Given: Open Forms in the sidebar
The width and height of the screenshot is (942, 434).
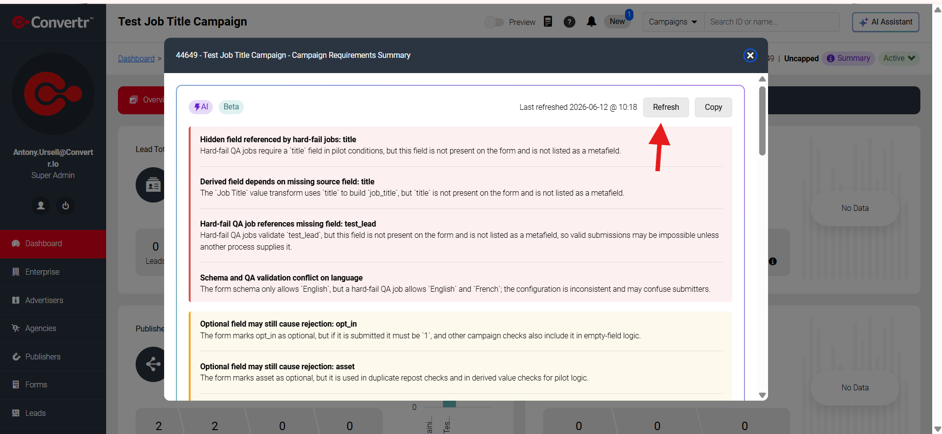Looking at the screenshot, I should point(53,385).
